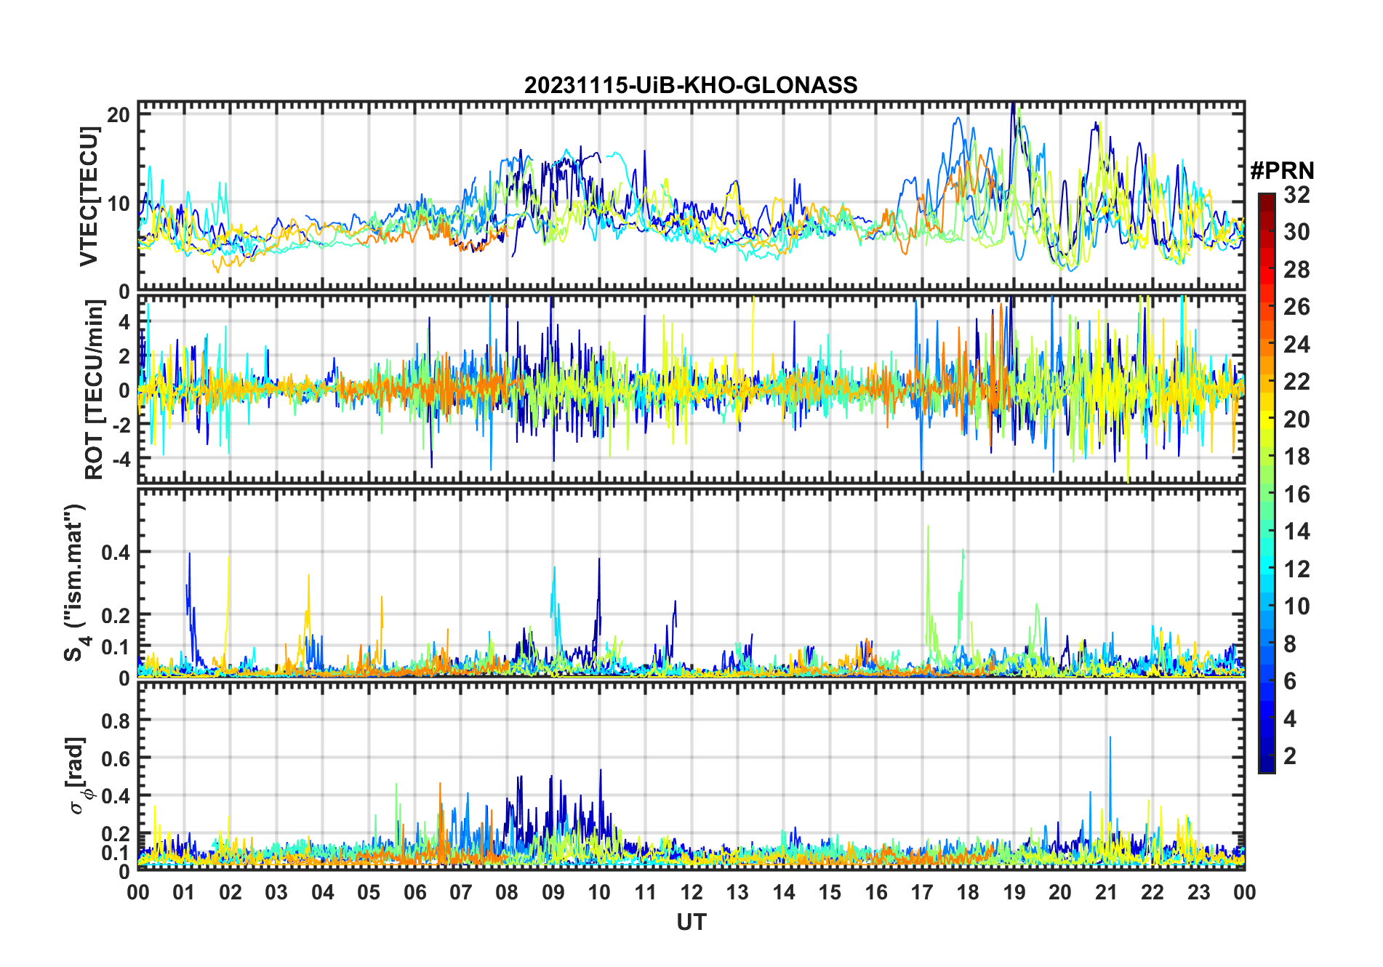Click inside the S4 scintillation plot panel
Screen dimensions: 1383x967
tap(691, 583)
